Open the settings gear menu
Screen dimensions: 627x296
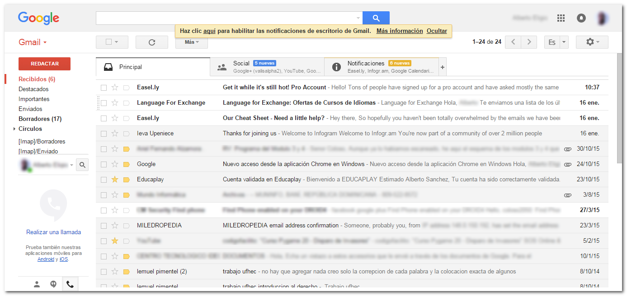pos(592,42)
